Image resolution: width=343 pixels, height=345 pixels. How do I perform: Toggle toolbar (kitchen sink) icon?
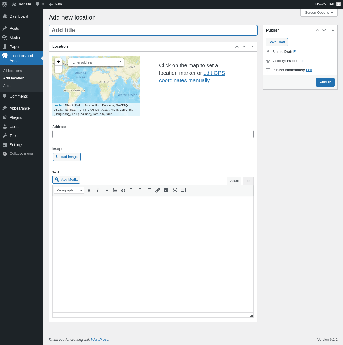point(183,190)
